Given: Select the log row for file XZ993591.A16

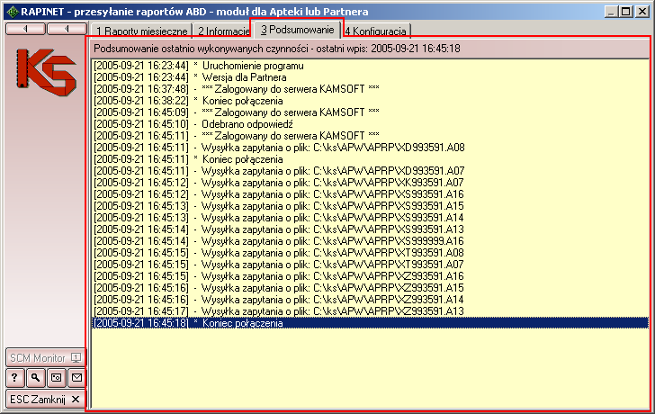Looking at the screenshot, I should click(x=370, y=276).
